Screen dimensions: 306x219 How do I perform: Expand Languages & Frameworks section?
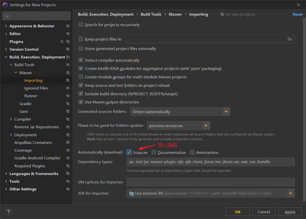coord(6,173)
